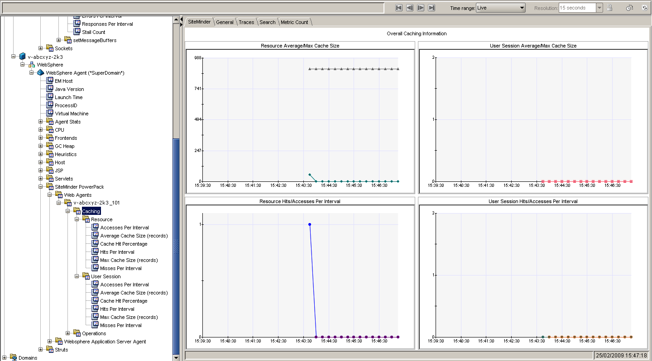Select Cache Hit Percentage under Resource

[124, 244]
